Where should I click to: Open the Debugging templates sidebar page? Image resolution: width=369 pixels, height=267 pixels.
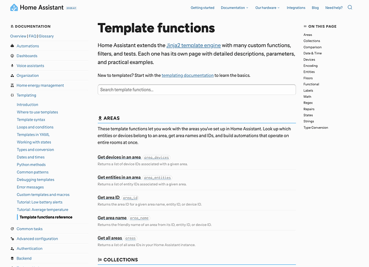coord(35,180)
